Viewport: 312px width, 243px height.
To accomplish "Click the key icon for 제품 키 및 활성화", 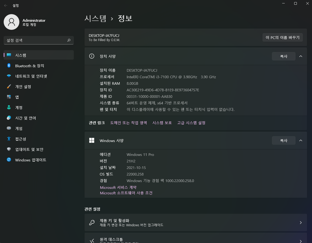I will pos(92,223).
